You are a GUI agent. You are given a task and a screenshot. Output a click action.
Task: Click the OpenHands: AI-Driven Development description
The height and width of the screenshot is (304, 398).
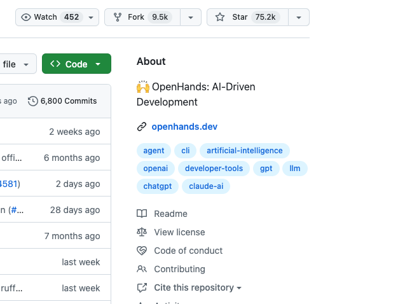pyautogui.click(x=196, y=95)
